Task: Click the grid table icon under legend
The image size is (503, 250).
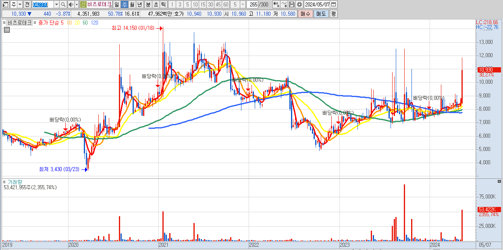Action: tap(7, 29)
